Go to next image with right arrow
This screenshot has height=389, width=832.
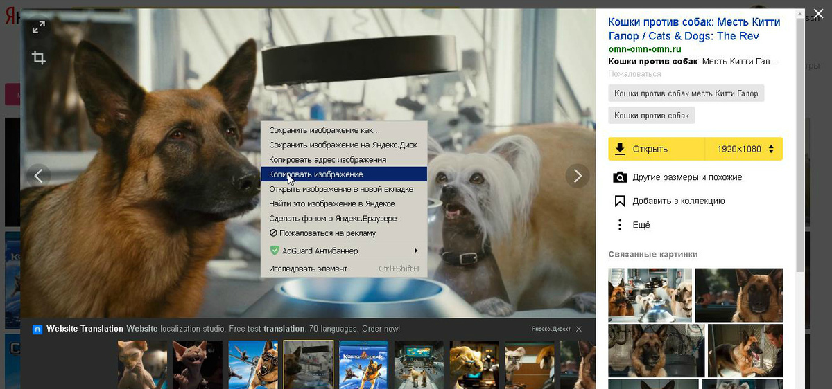tap(577, 176)
